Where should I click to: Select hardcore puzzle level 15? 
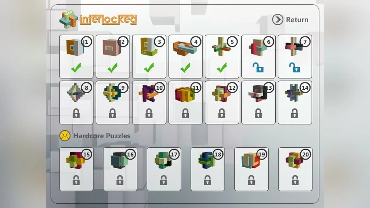76,169
